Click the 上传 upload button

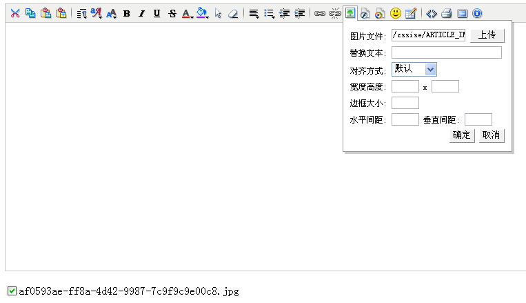(x=487, y=35)
